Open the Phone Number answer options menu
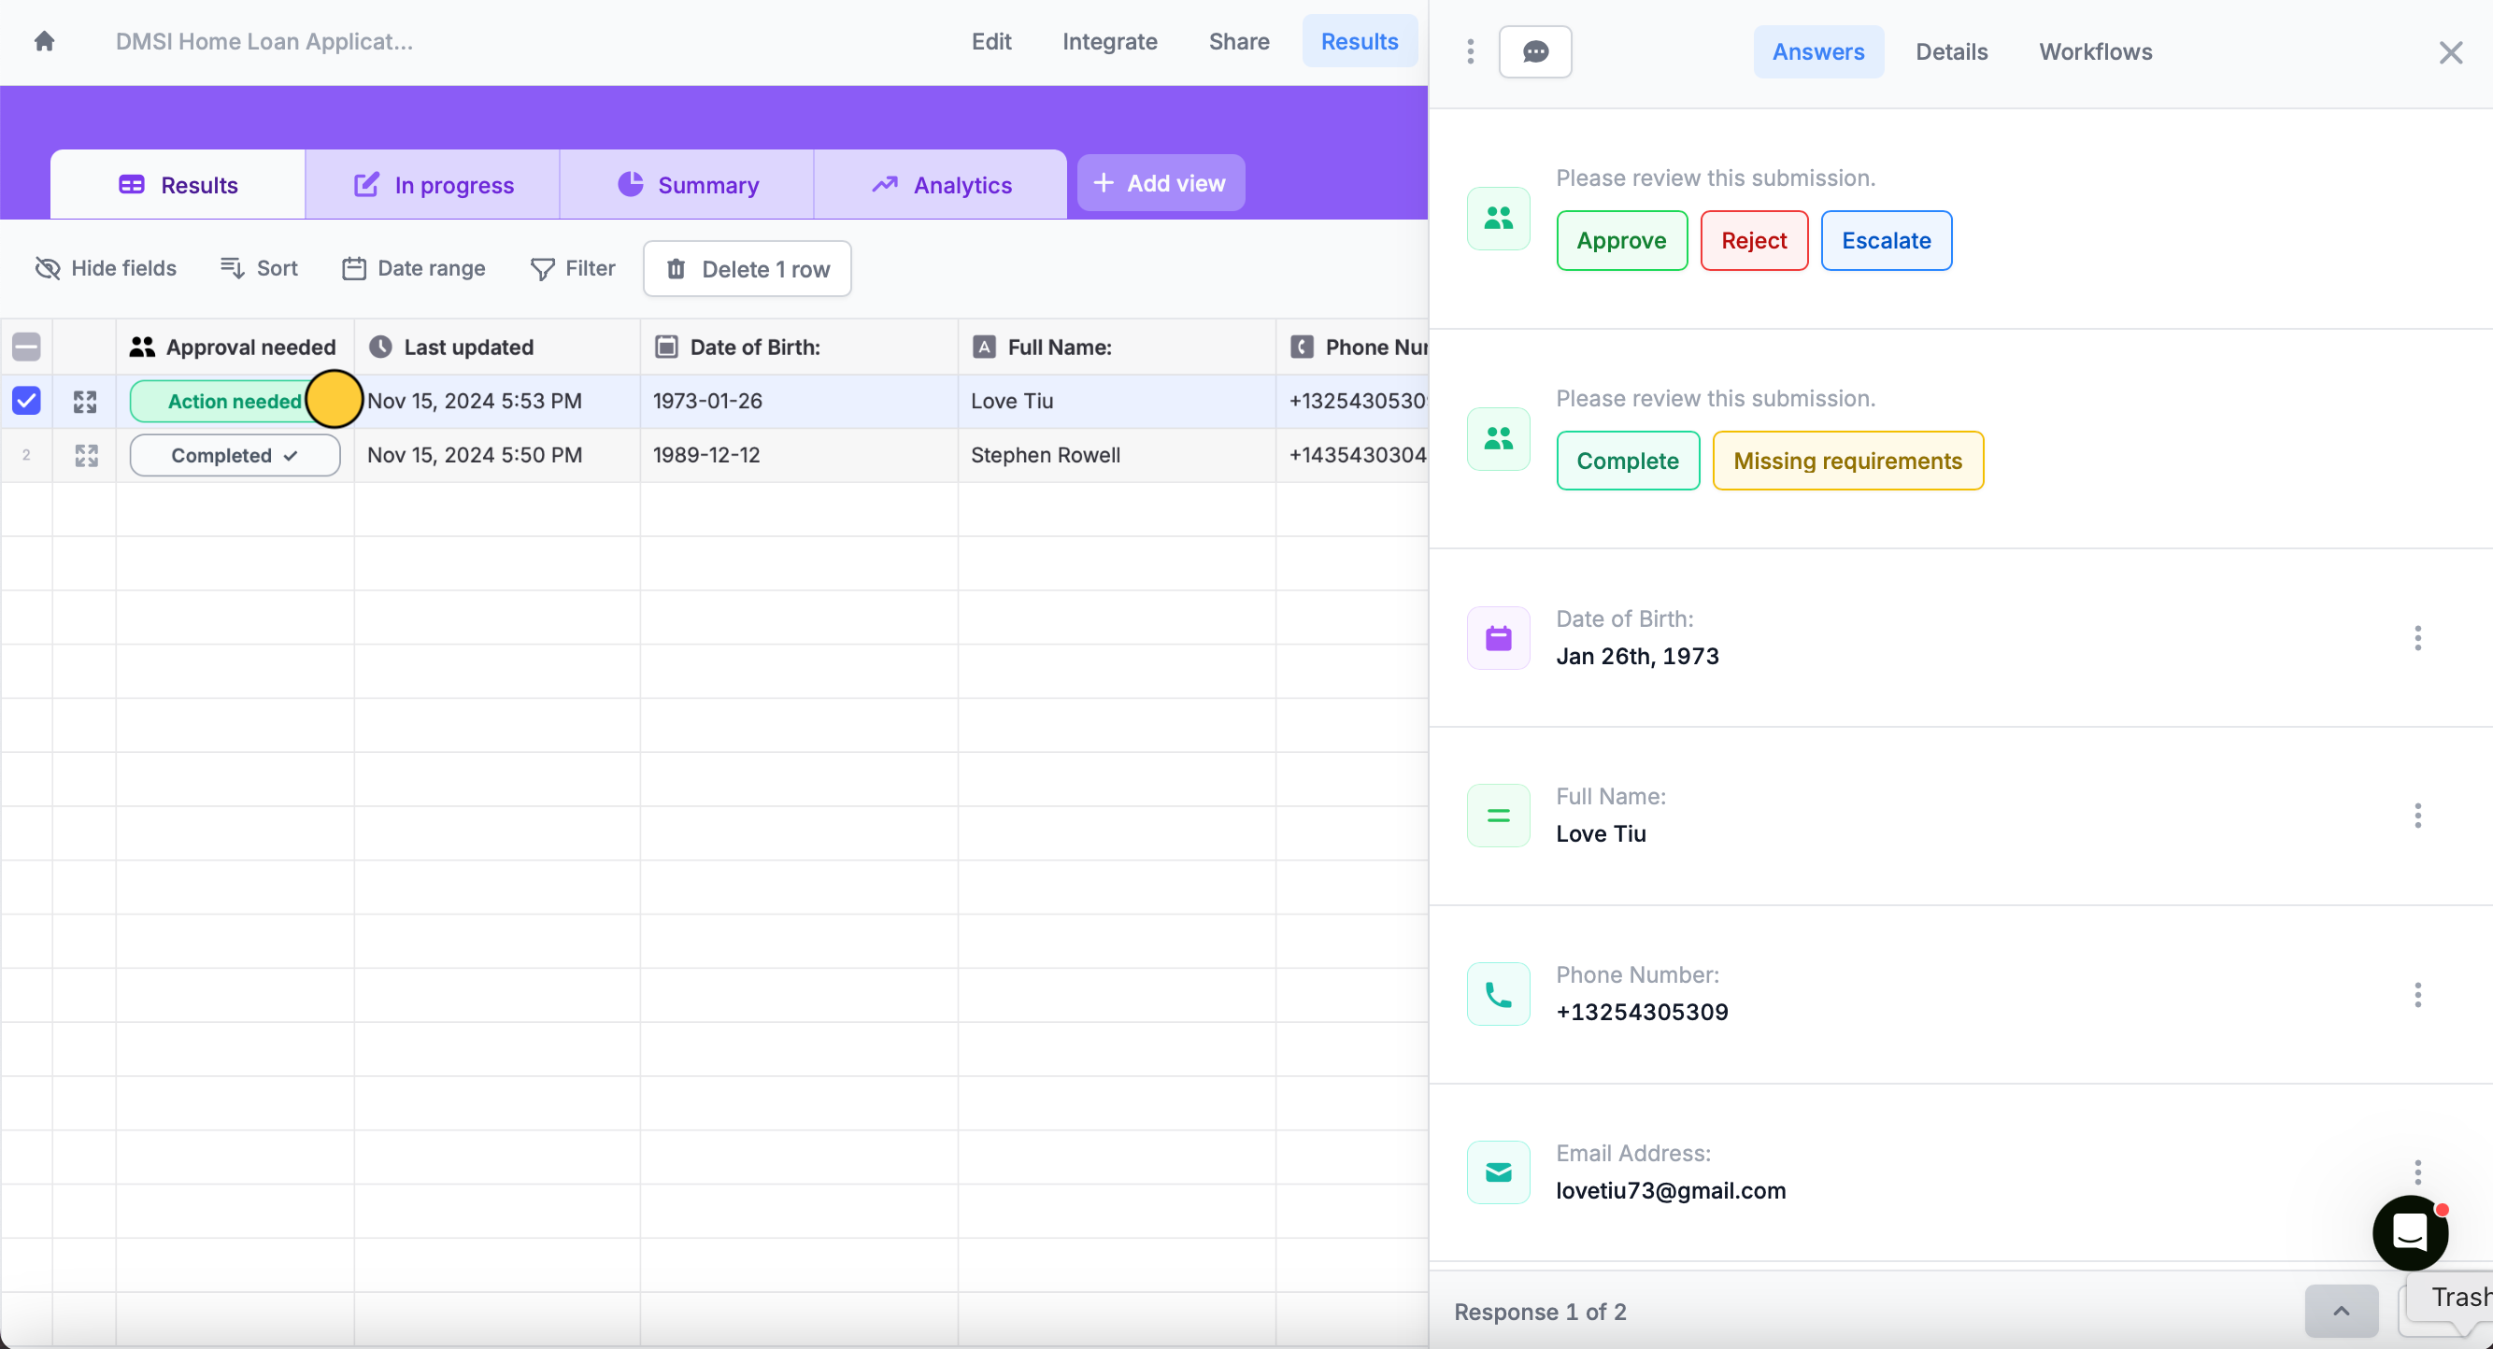This screenshot has width=2493, height=1349. [x=2416, y=995]
